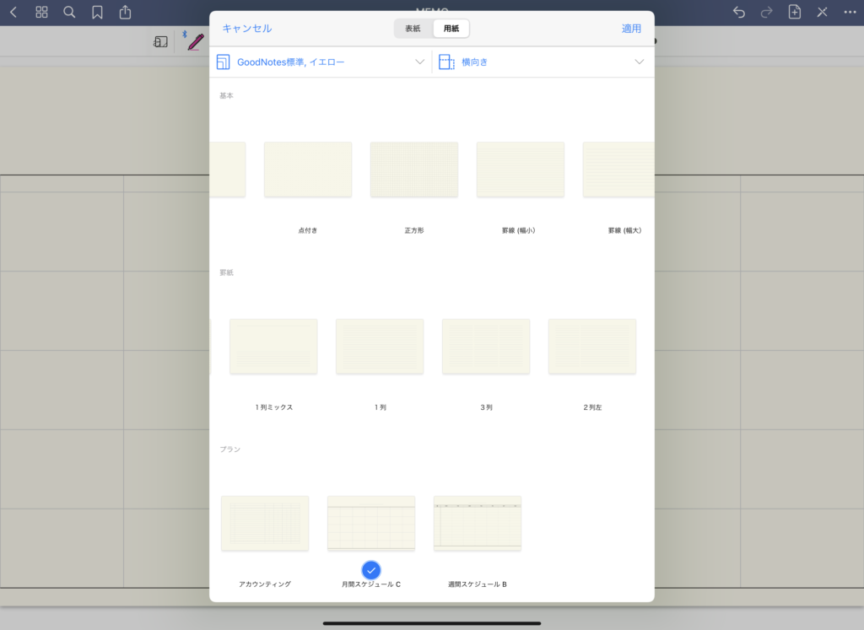864x630 pixels.
Task: Open the three-dots more menu
Action: (850, 13)
